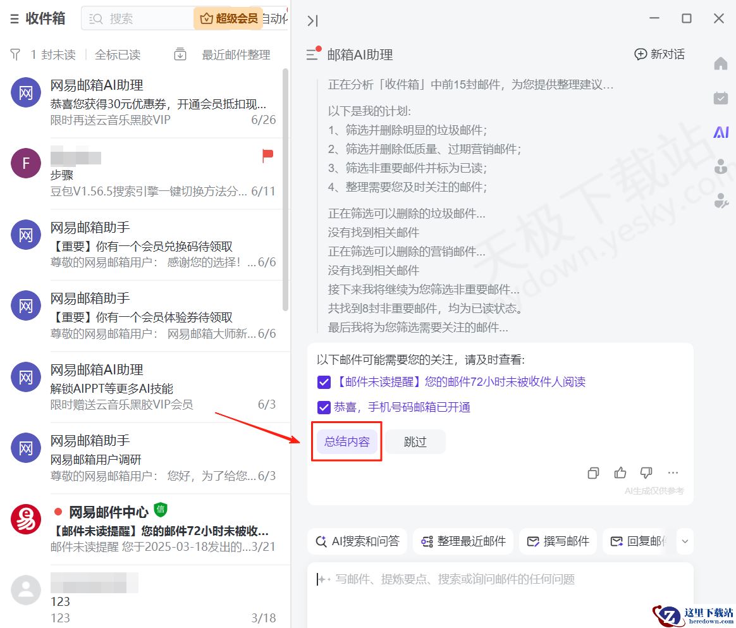Select the 整理最近邮件 quick action
The width and height of the screenshot is (736, 628).
pos(463,541)
